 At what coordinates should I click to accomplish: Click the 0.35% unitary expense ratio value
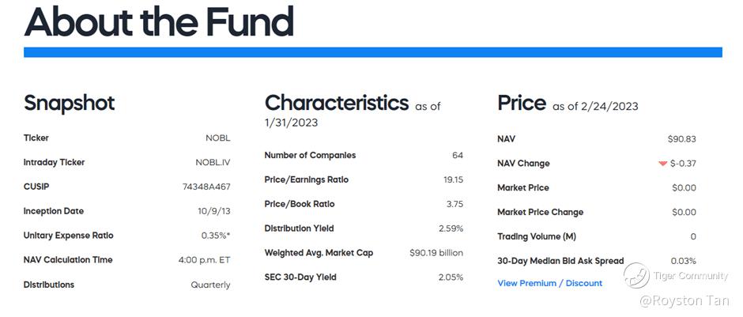[215, 236]
